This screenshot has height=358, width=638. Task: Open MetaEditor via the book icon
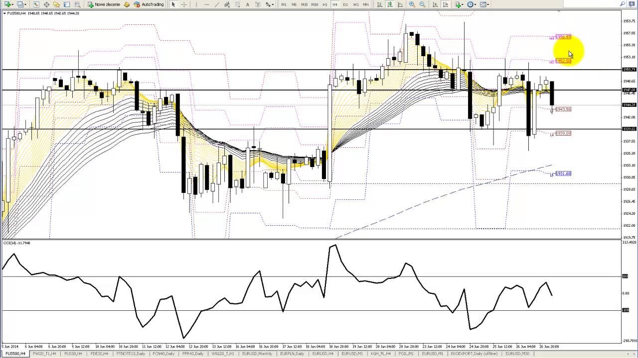127,4
